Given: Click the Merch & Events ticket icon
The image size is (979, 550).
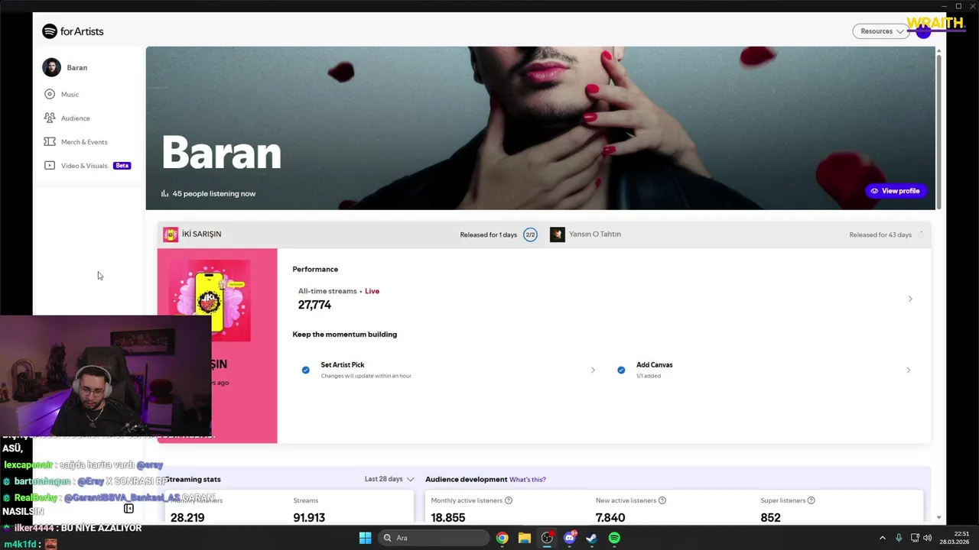Looking at the screenshot, I should tap(50, 141).
